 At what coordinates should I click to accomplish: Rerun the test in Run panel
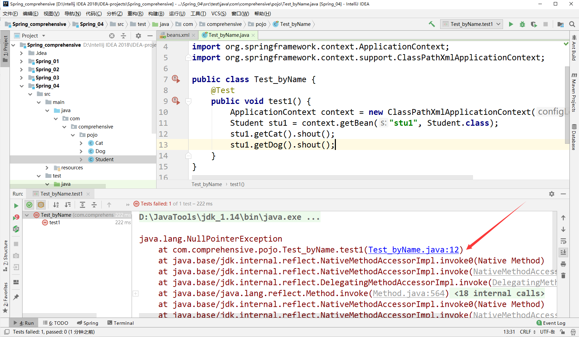(x=16, y=205)
